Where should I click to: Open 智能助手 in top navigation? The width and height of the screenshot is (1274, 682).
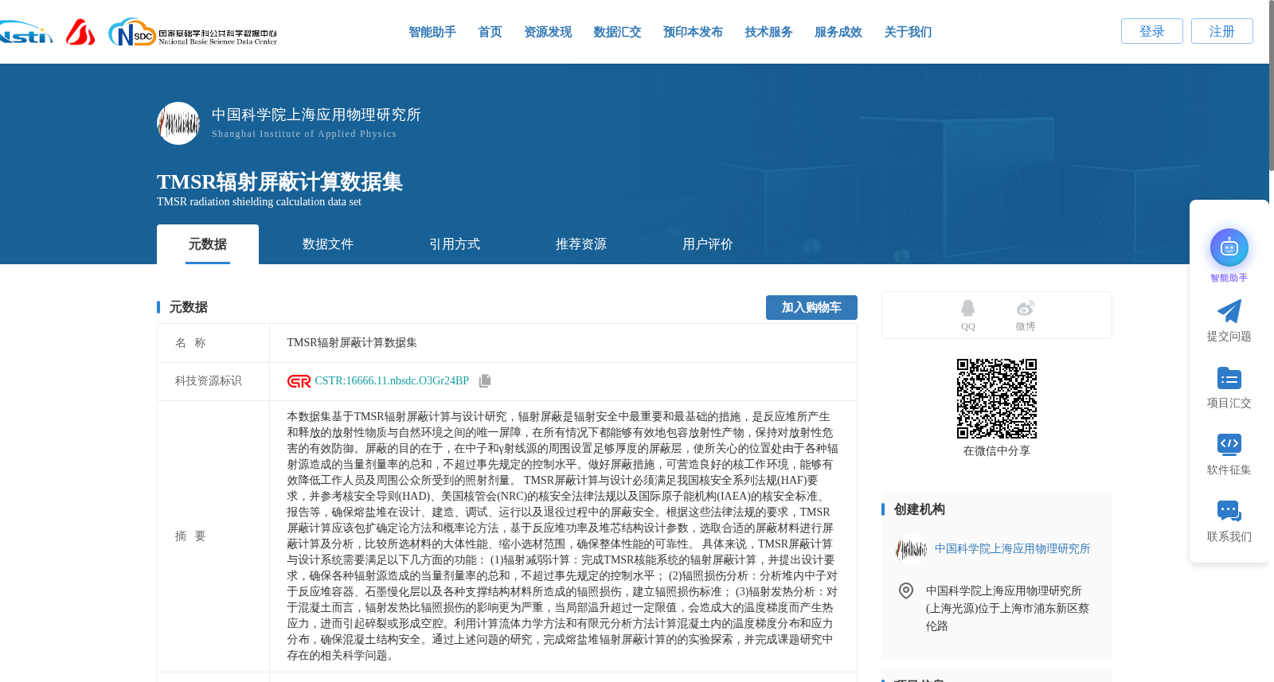pyautogui.click(x=432, y=32)
